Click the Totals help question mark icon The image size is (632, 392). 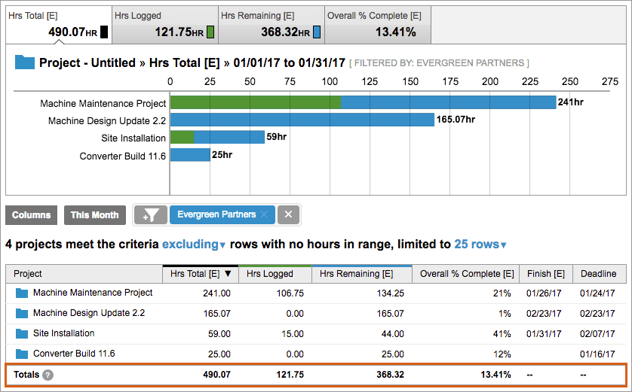pos(48,375)
